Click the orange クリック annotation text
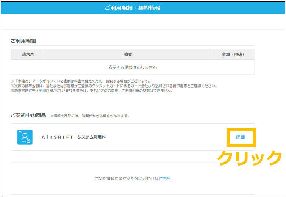 249,158
